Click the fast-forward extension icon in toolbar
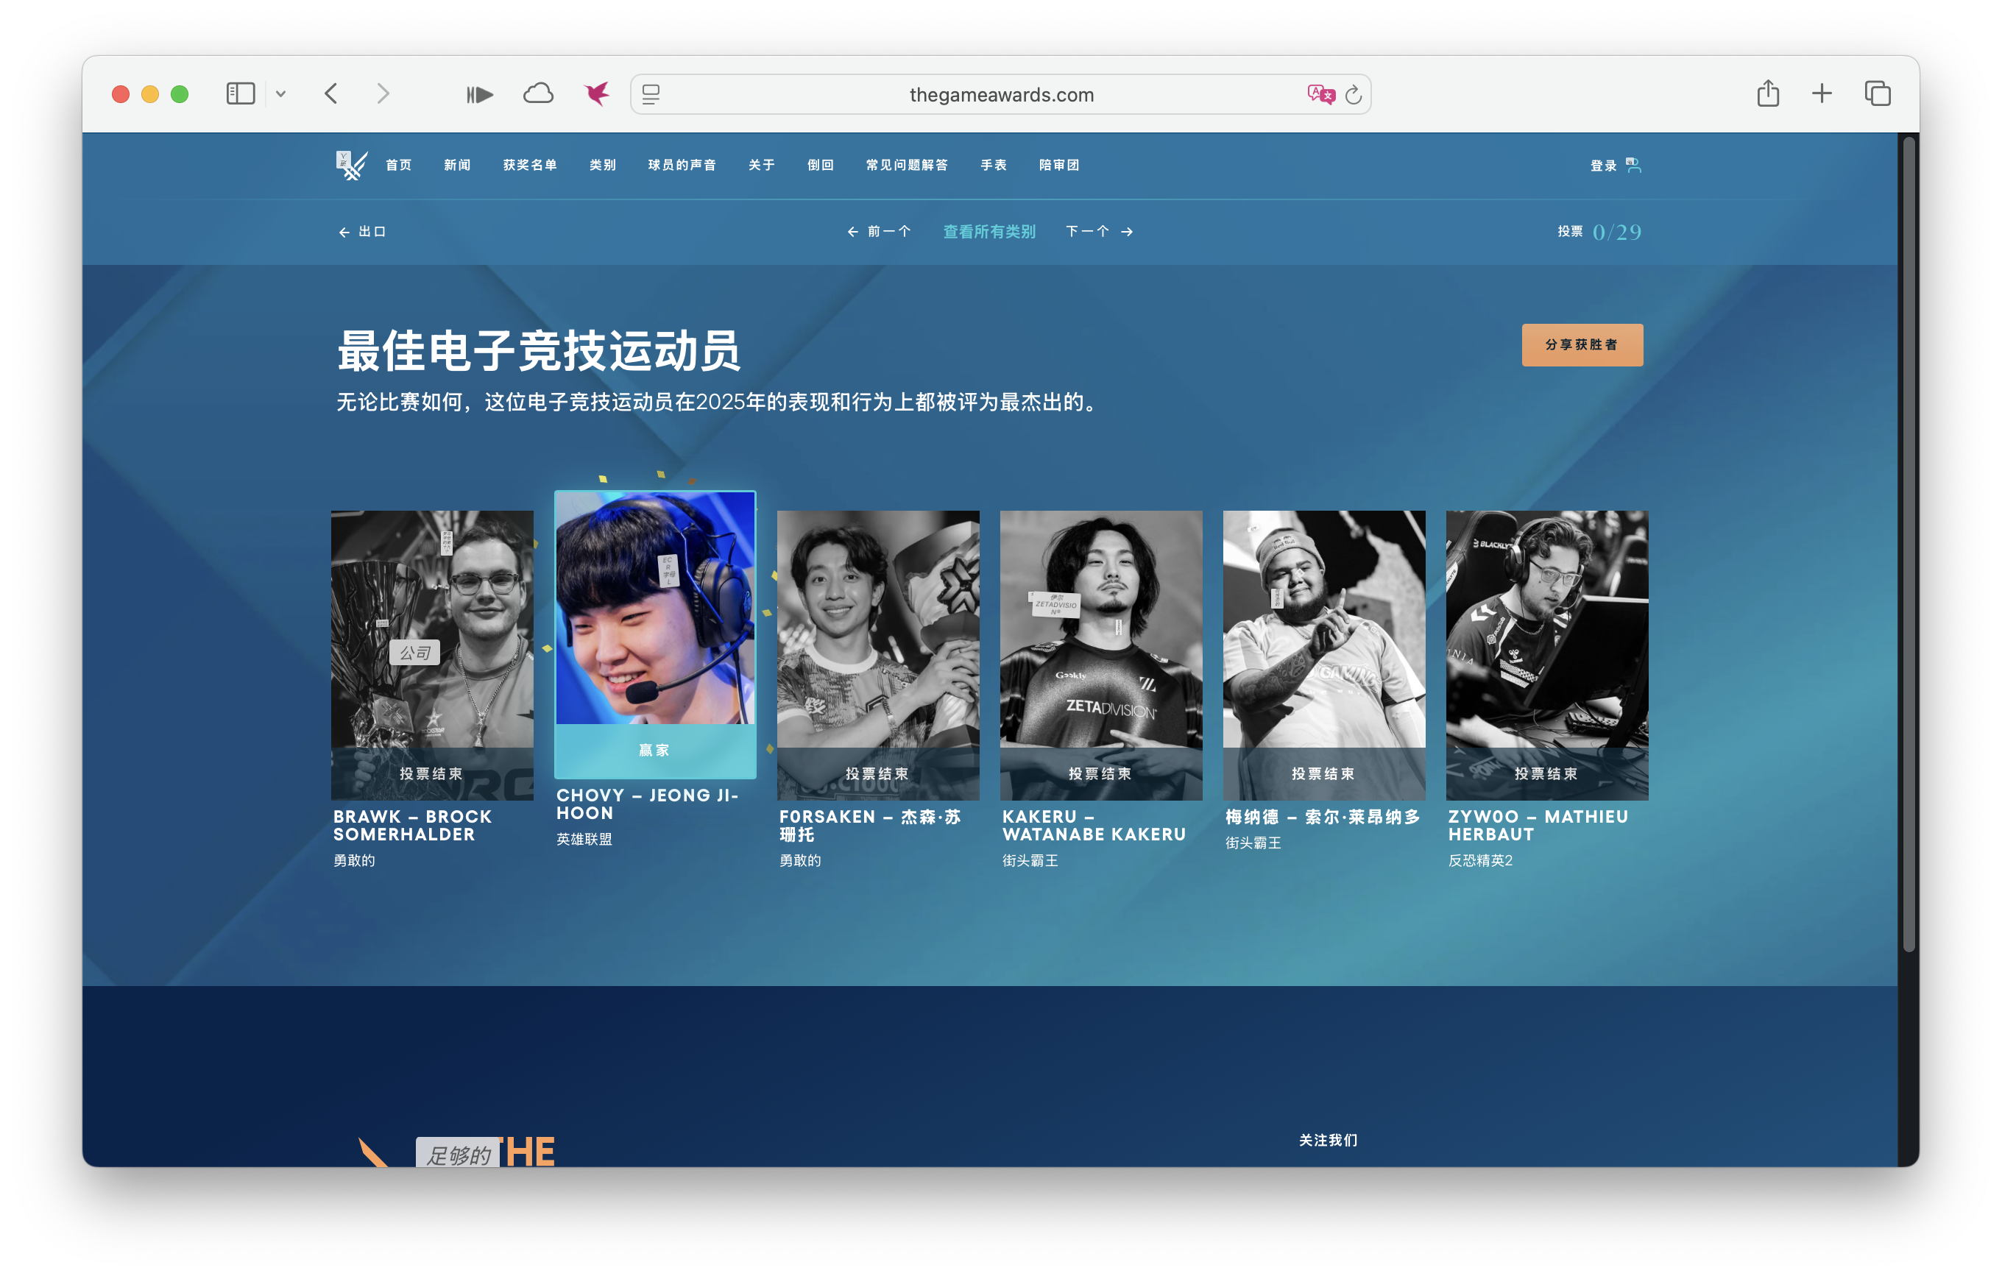Image resolution: width=2002 pixels, height=1276 pixels. tap(480, 93)
